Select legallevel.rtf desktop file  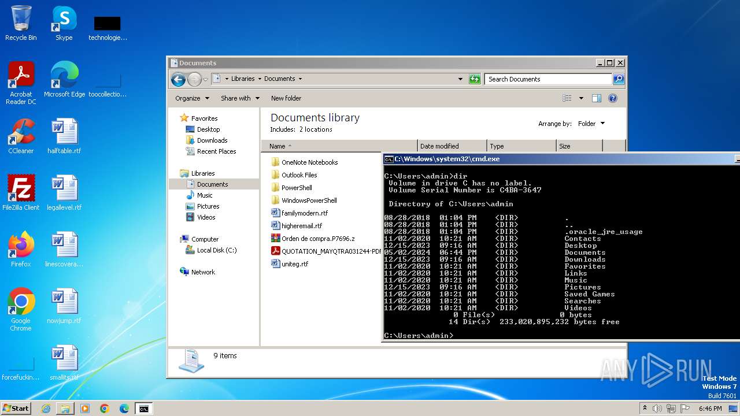click(64, 193)
